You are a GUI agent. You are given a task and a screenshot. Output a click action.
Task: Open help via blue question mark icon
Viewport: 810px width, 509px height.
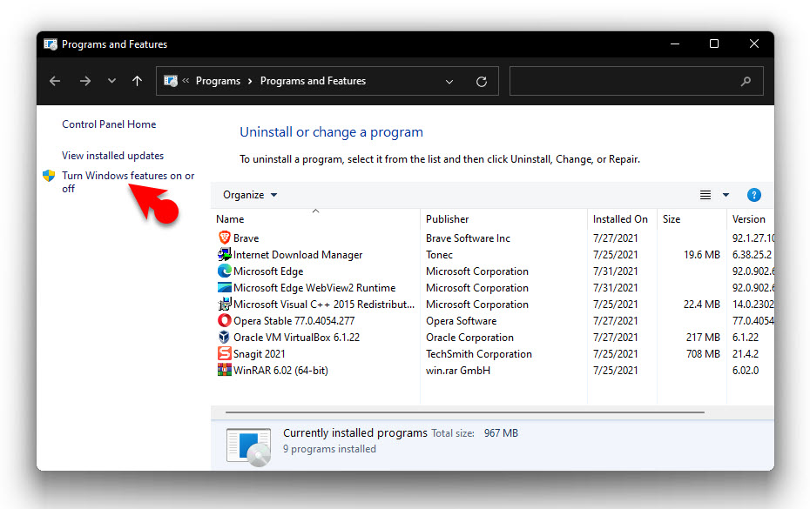tap(753, 195)
